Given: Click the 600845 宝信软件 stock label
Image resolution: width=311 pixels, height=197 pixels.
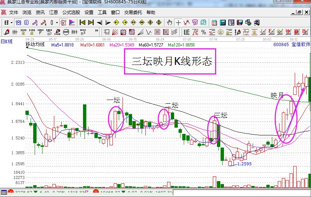Looking at the screenshot, I should coord(291,45).
